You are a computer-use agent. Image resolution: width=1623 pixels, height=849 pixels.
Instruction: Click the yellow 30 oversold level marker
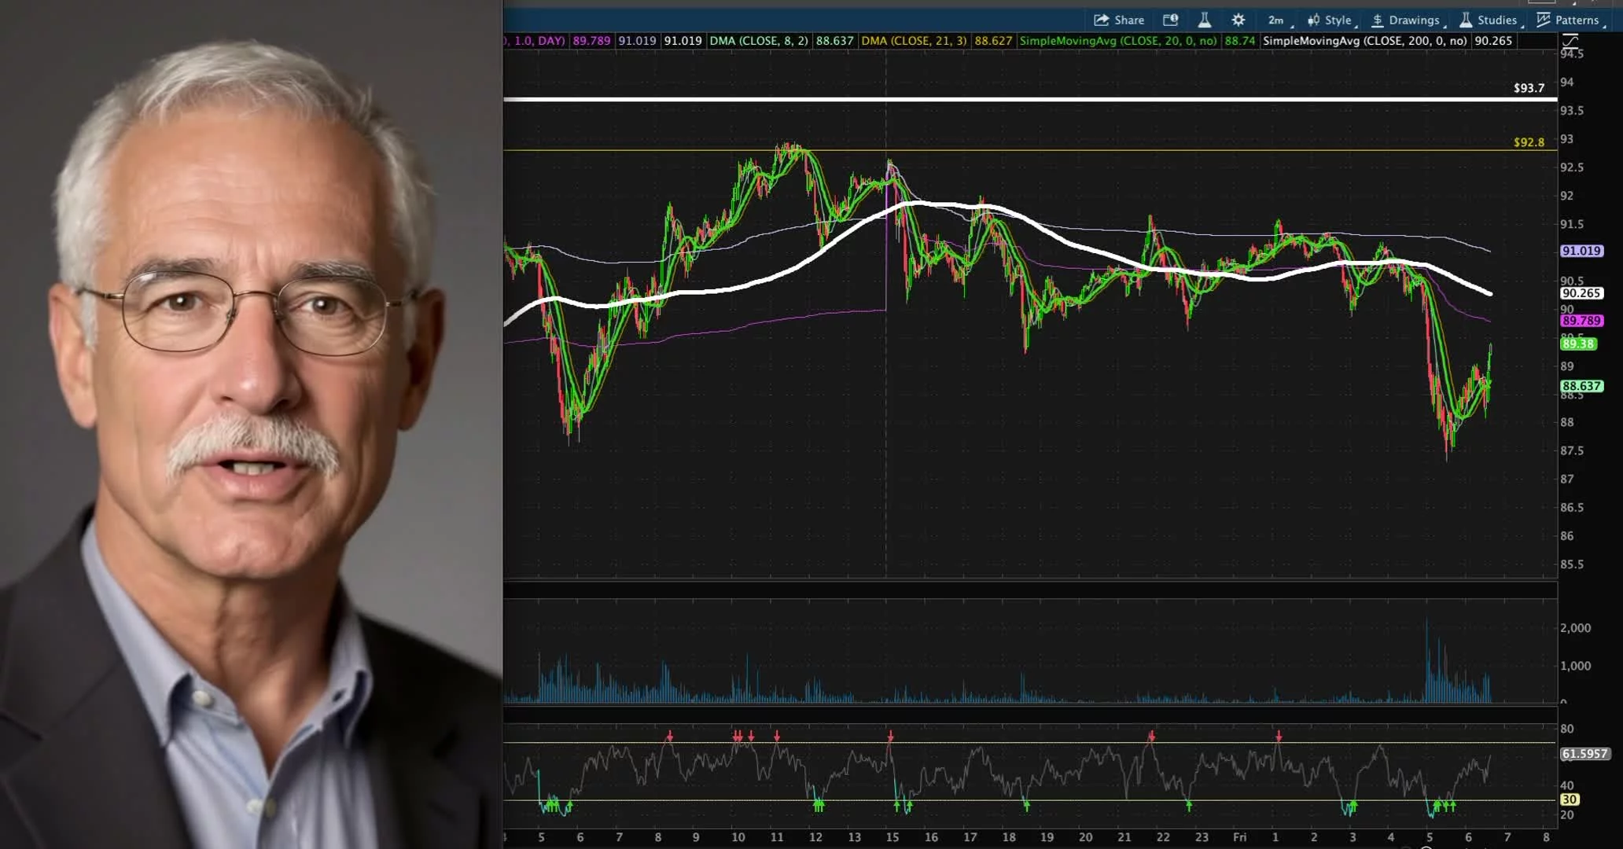(1569, 799)
